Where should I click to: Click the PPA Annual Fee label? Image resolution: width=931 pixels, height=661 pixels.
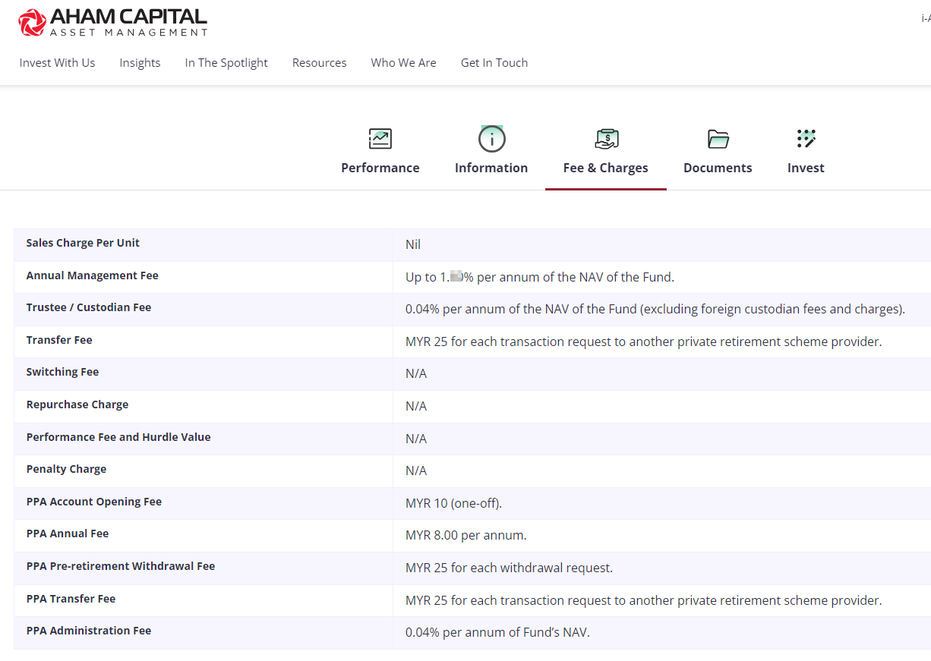tap(68, 534)
